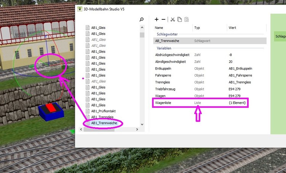
Task: Click the value 20 of Abrollgeschwindigkeit
Action: pos(231,62)
